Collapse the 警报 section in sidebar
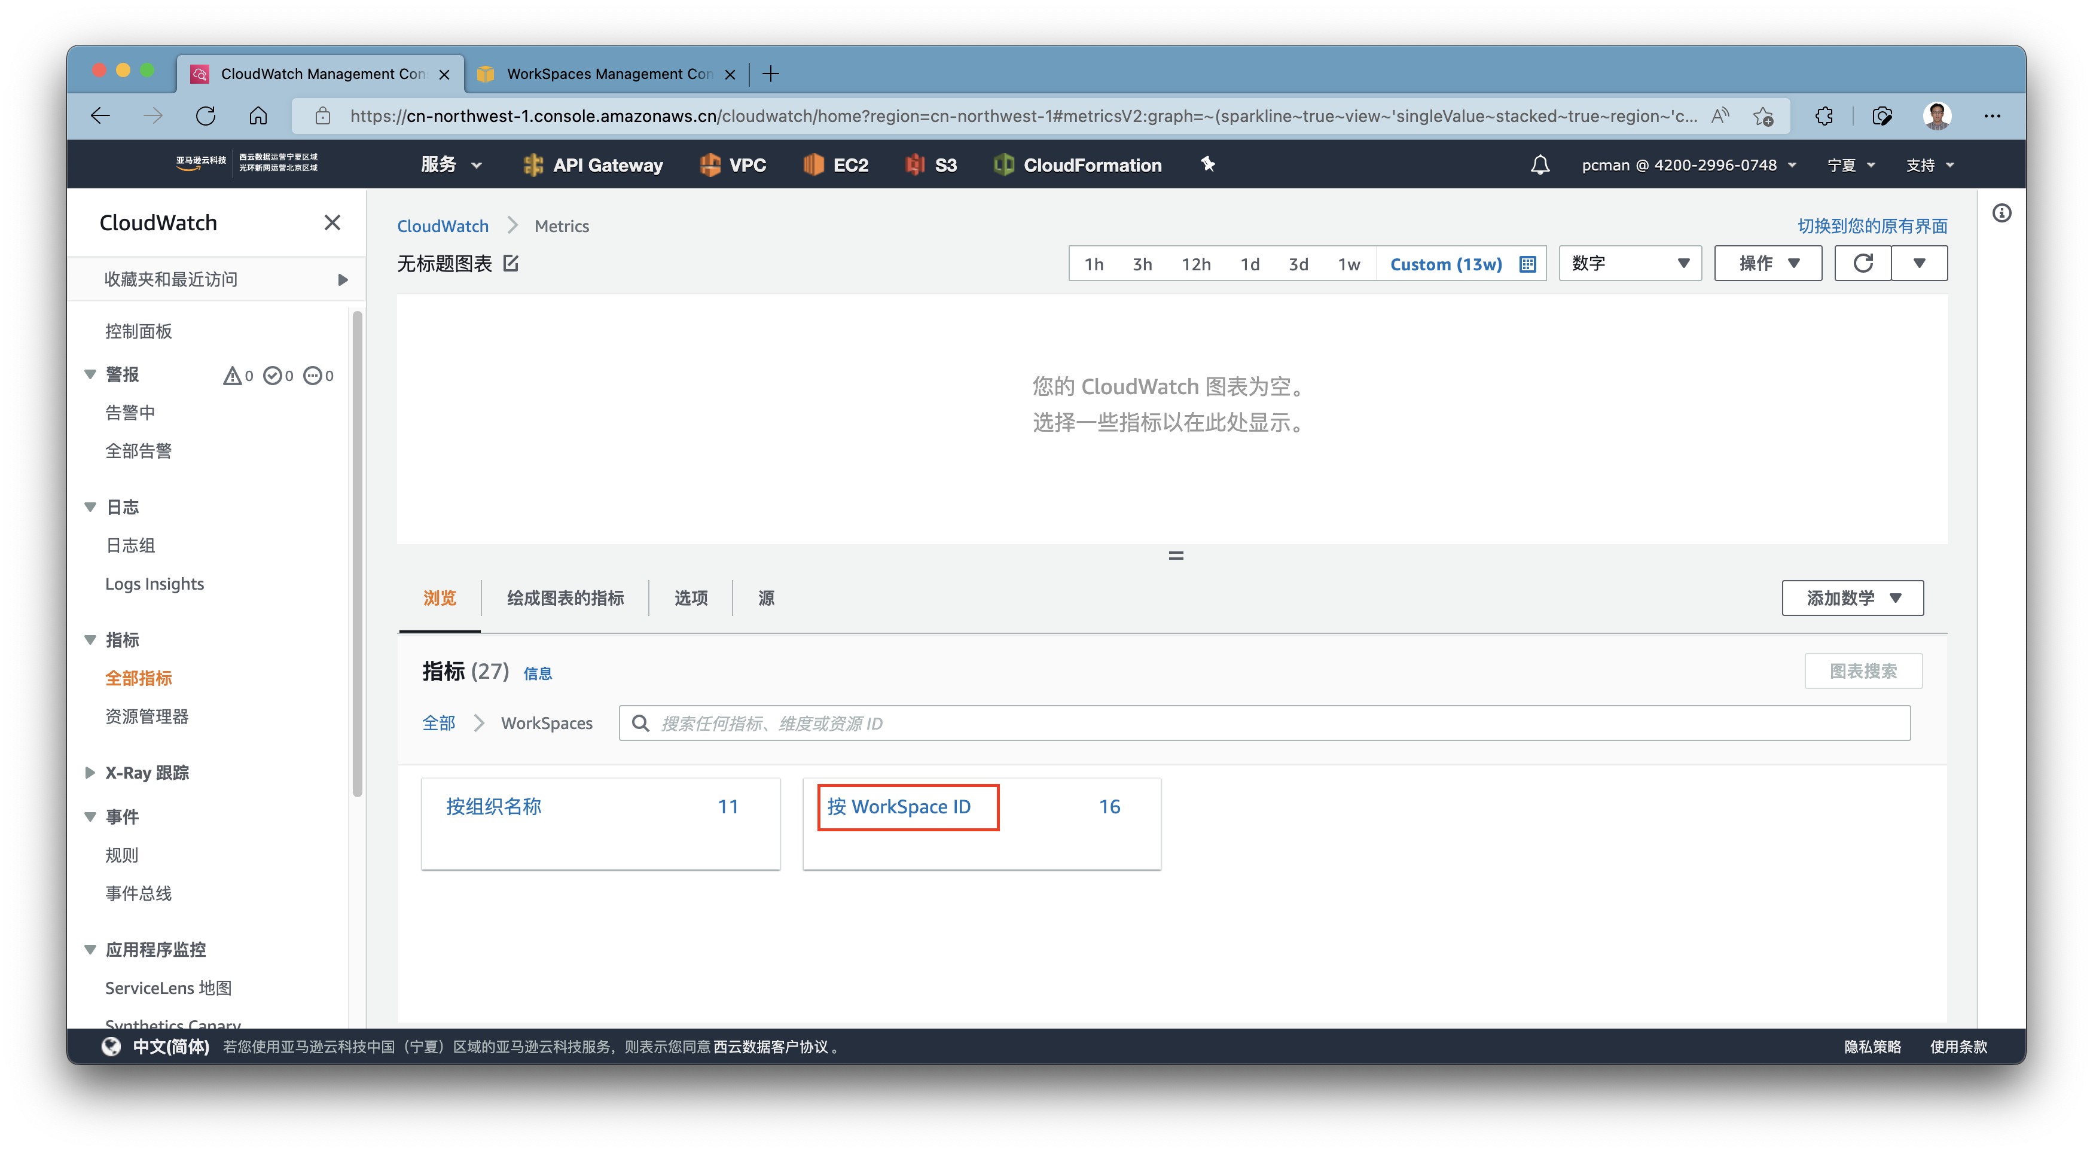 click(x=90, y=374)
